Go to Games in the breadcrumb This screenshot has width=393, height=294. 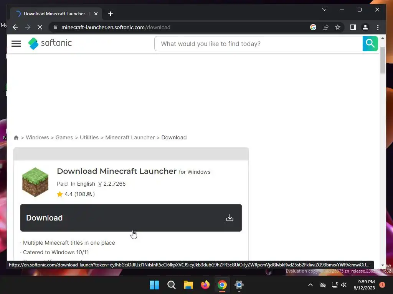click(64, 137)
